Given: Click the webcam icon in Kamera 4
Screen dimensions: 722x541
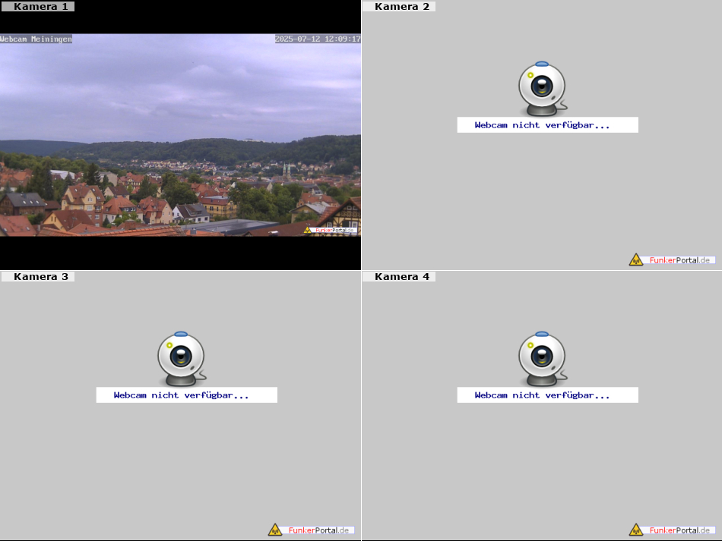Looking at the screenshot, I should click(x=543, y=359).
